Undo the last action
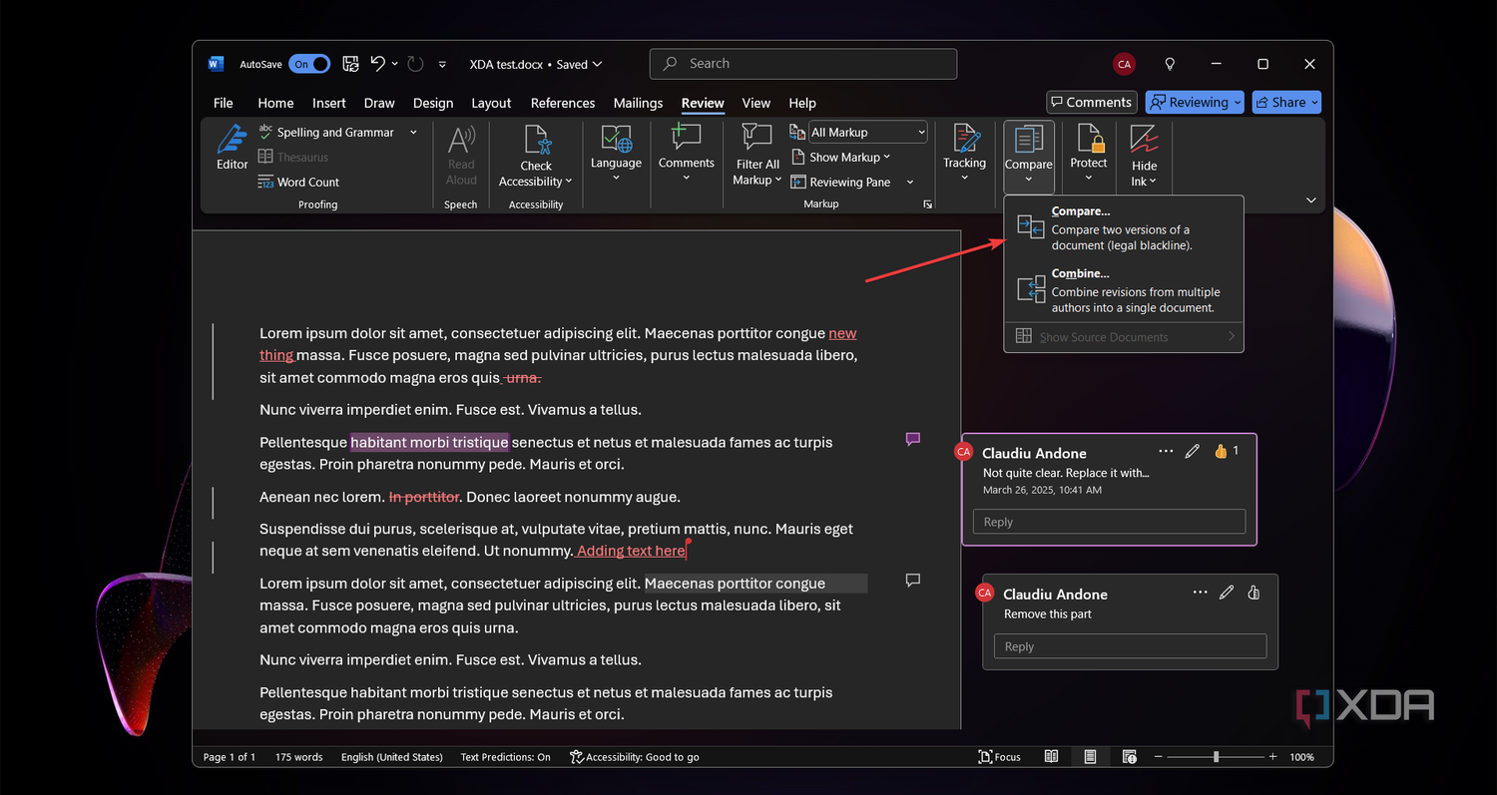The image size is (1497, 795). (x=377, y=64)
